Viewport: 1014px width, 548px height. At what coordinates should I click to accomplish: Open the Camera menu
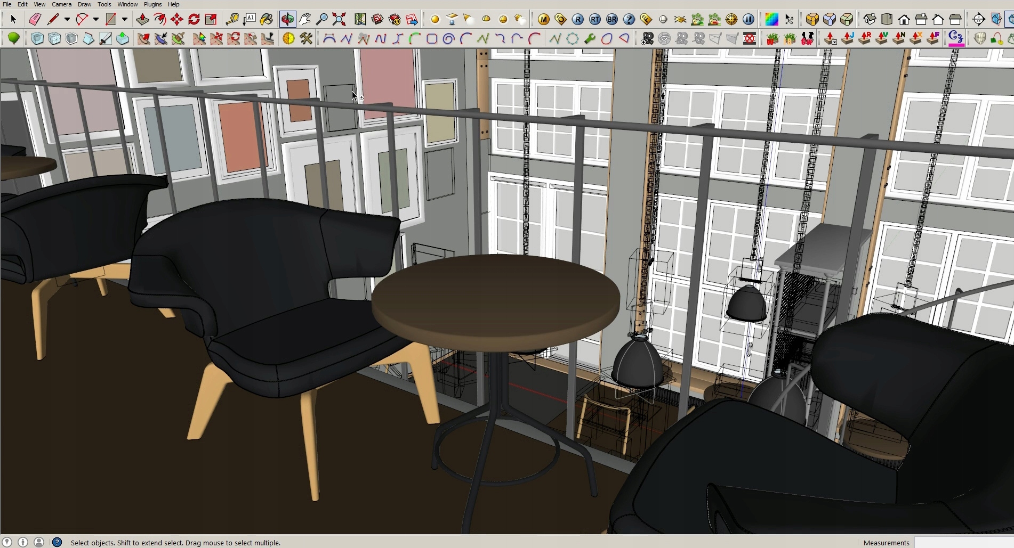[61, 4]
